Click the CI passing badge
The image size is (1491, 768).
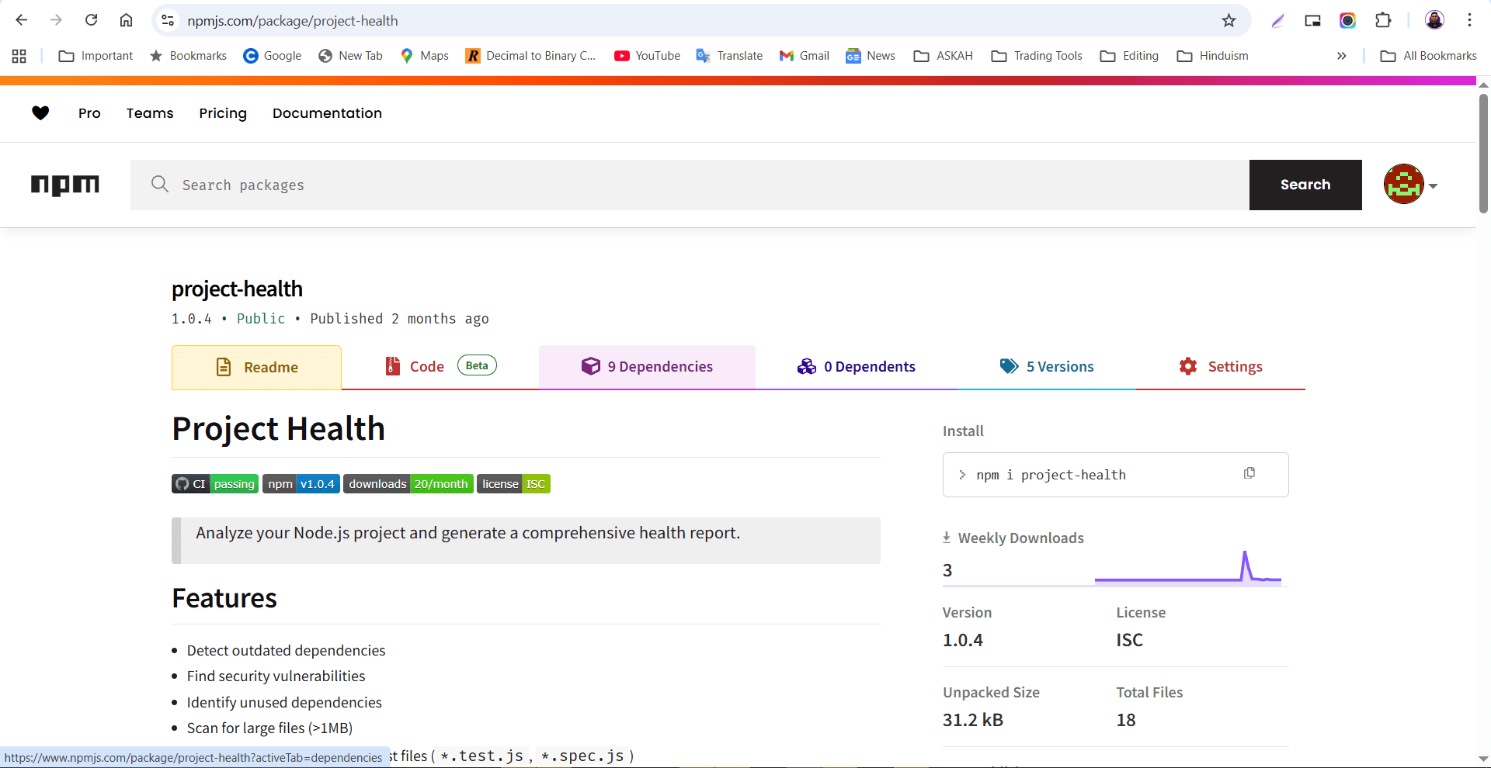[x=215, y=484]
